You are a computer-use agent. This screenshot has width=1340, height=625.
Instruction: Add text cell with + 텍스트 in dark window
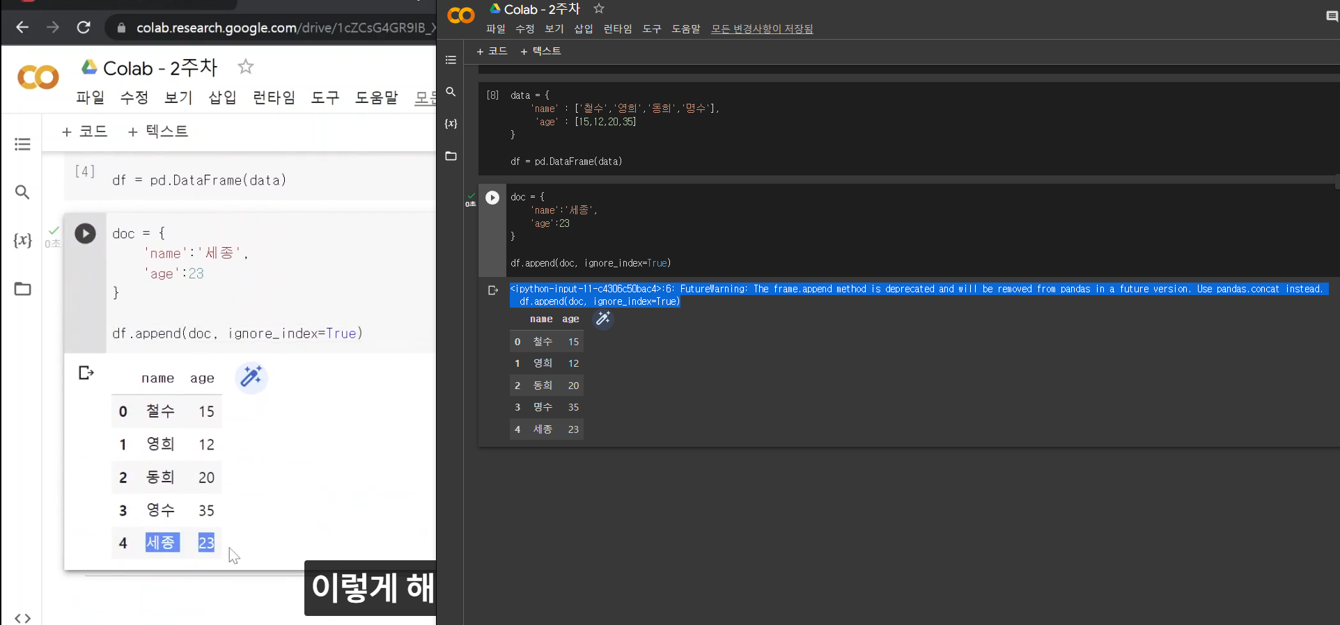click(540, 51)
